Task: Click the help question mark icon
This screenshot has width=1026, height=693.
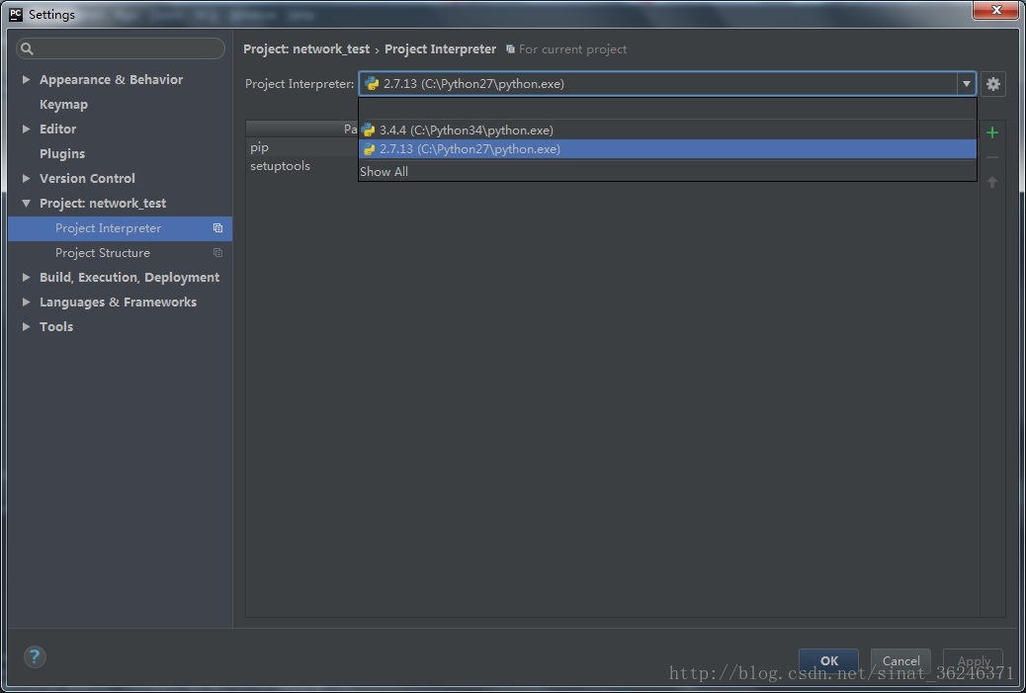Action: coord(35,656)
